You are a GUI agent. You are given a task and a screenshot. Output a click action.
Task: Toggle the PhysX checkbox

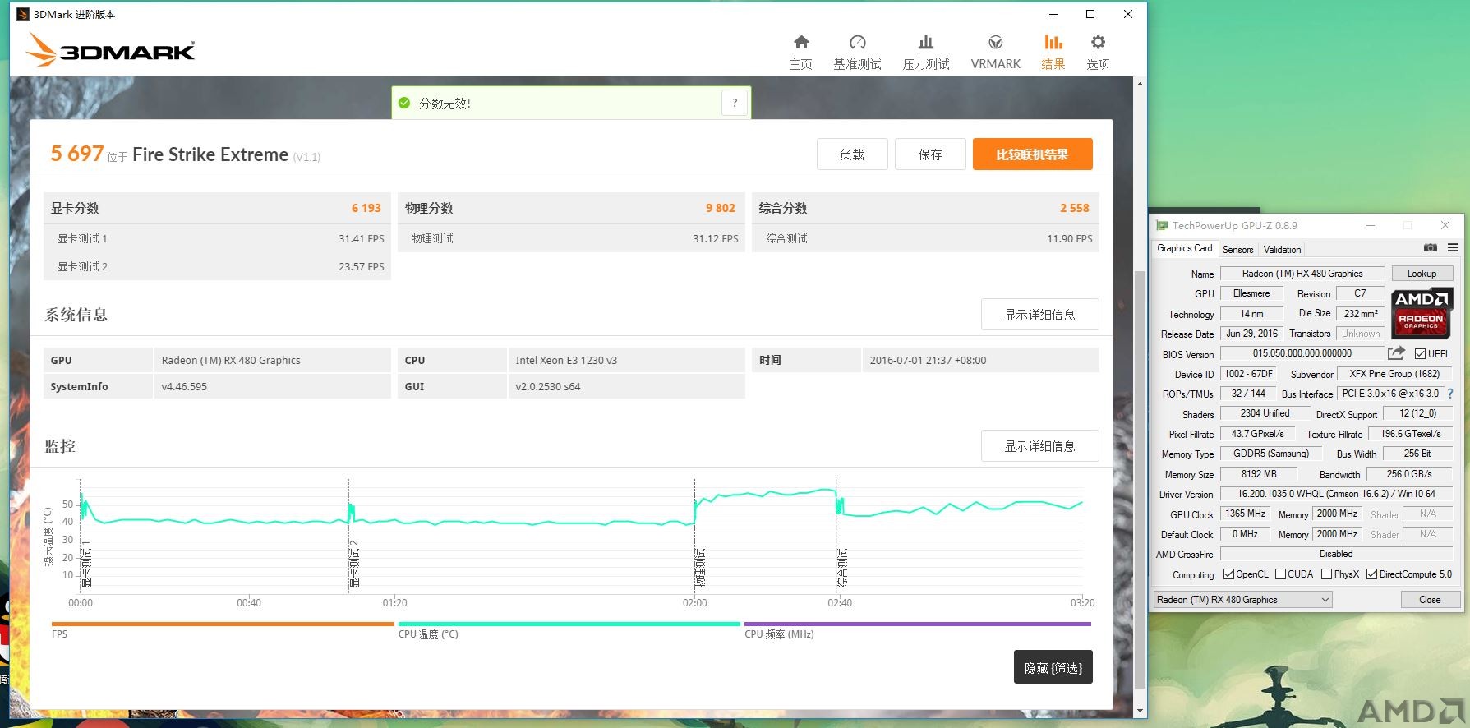1326,574
